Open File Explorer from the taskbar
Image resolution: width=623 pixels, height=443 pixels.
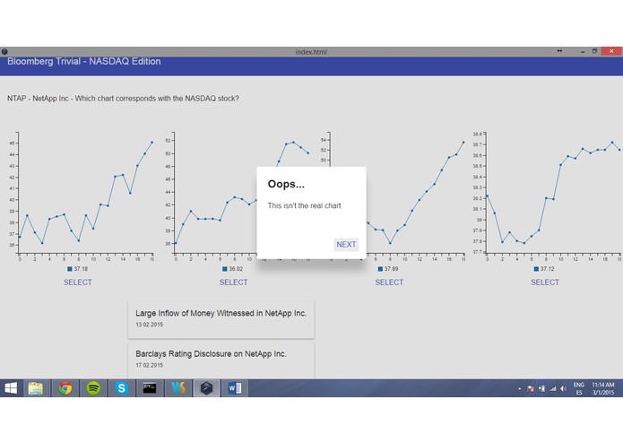tap(36, 388)
